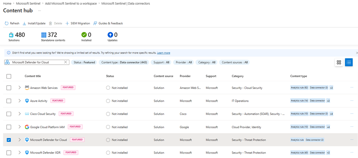This screenshot has width=358, height=158.
Task: Open the Content type : Data connector filter
Action: pyautogui.click(x=124, y=62)
